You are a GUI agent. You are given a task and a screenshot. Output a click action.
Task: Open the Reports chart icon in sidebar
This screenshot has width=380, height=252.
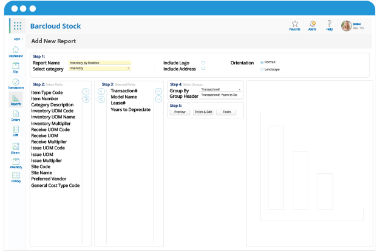(x=16, y=98)
